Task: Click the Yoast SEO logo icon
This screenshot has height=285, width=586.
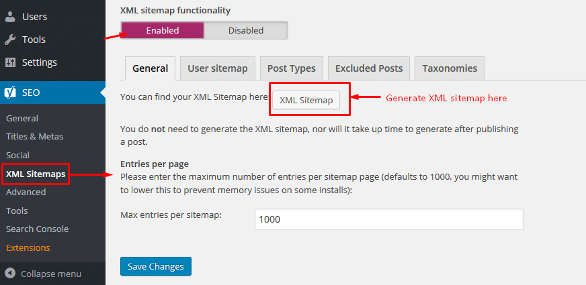Action: point(11,93)
